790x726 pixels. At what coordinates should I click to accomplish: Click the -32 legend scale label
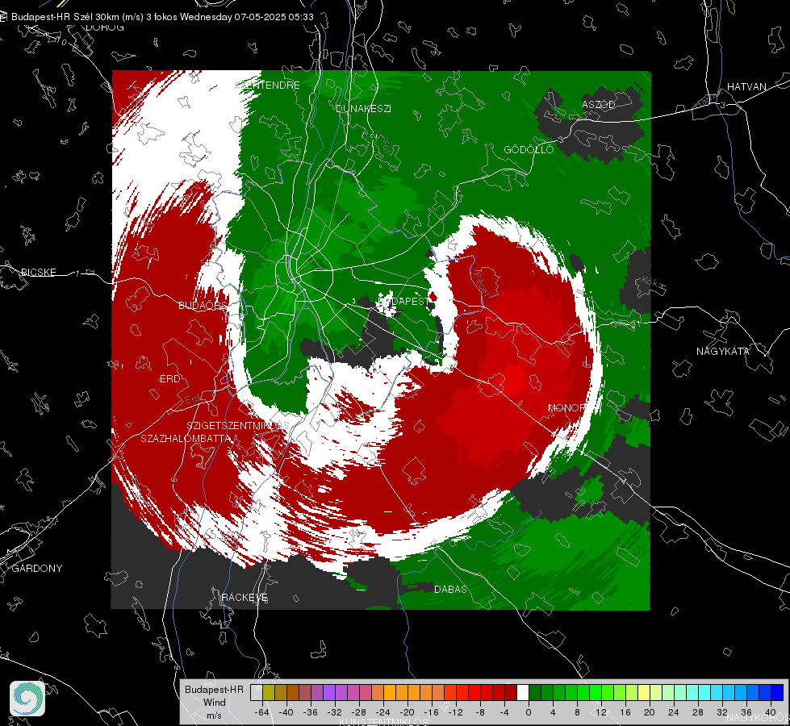[335, 712]
